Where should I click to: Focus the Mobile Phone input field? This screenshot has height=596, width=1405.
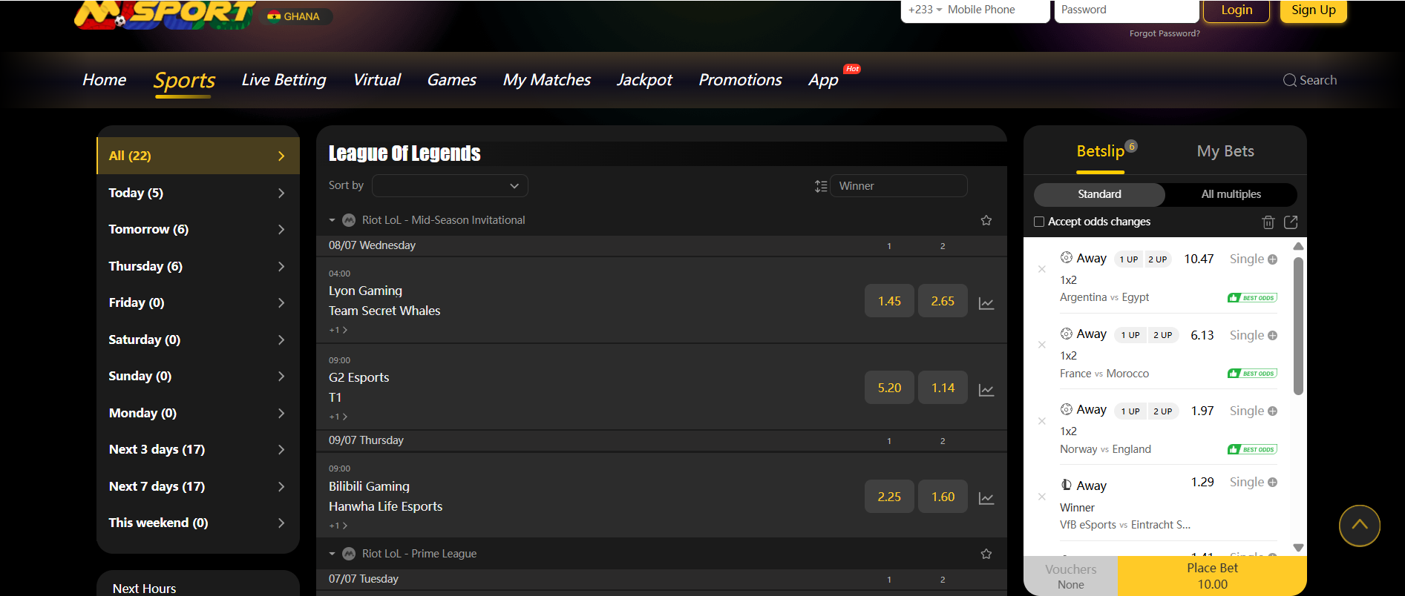pyautogui.click(x=997, y=10)
